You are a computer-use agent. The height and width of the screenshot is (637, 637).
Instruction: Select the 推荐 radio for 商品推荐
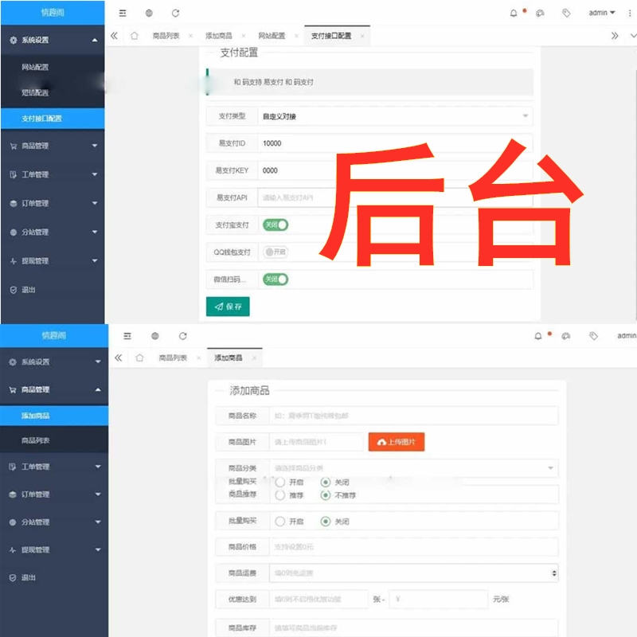(280, 495)
